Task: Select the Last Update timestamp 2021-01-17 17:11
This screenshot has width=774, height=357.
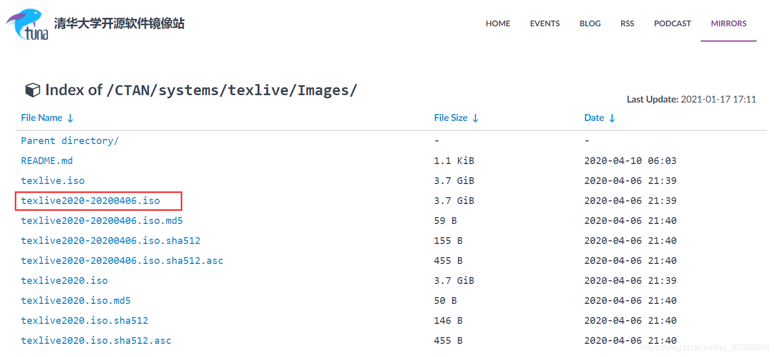Action: click(x=719, y=99)
